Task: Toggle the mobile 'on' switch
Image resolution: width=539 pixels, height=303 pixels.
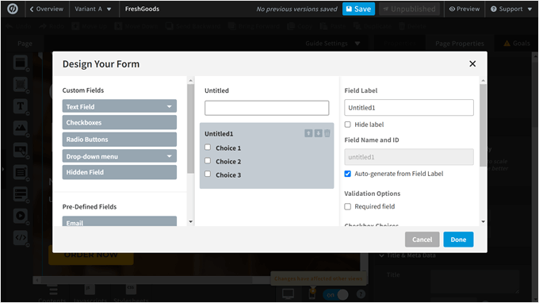Action: click(x=335, y=295)
